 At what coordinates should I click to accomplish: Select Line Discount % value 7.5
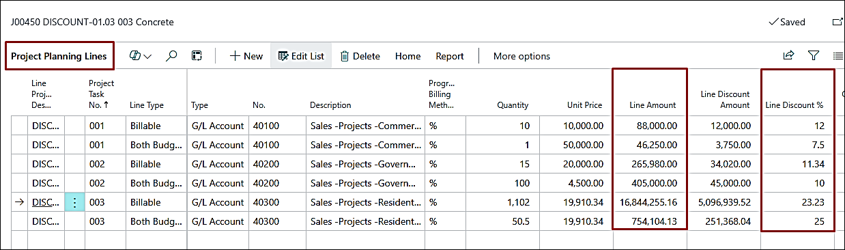[x=797, y=145]
